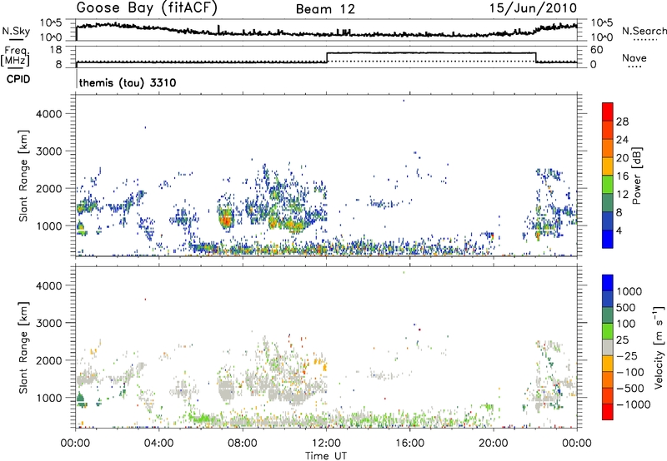Click the "20:00" time tick label
The height and width of the screenshot is (461, 667).
[494, 444]
